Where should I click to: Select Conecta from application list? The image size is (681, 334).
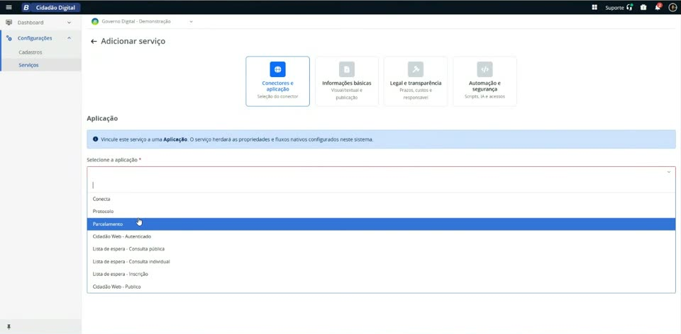coord(381,200)
